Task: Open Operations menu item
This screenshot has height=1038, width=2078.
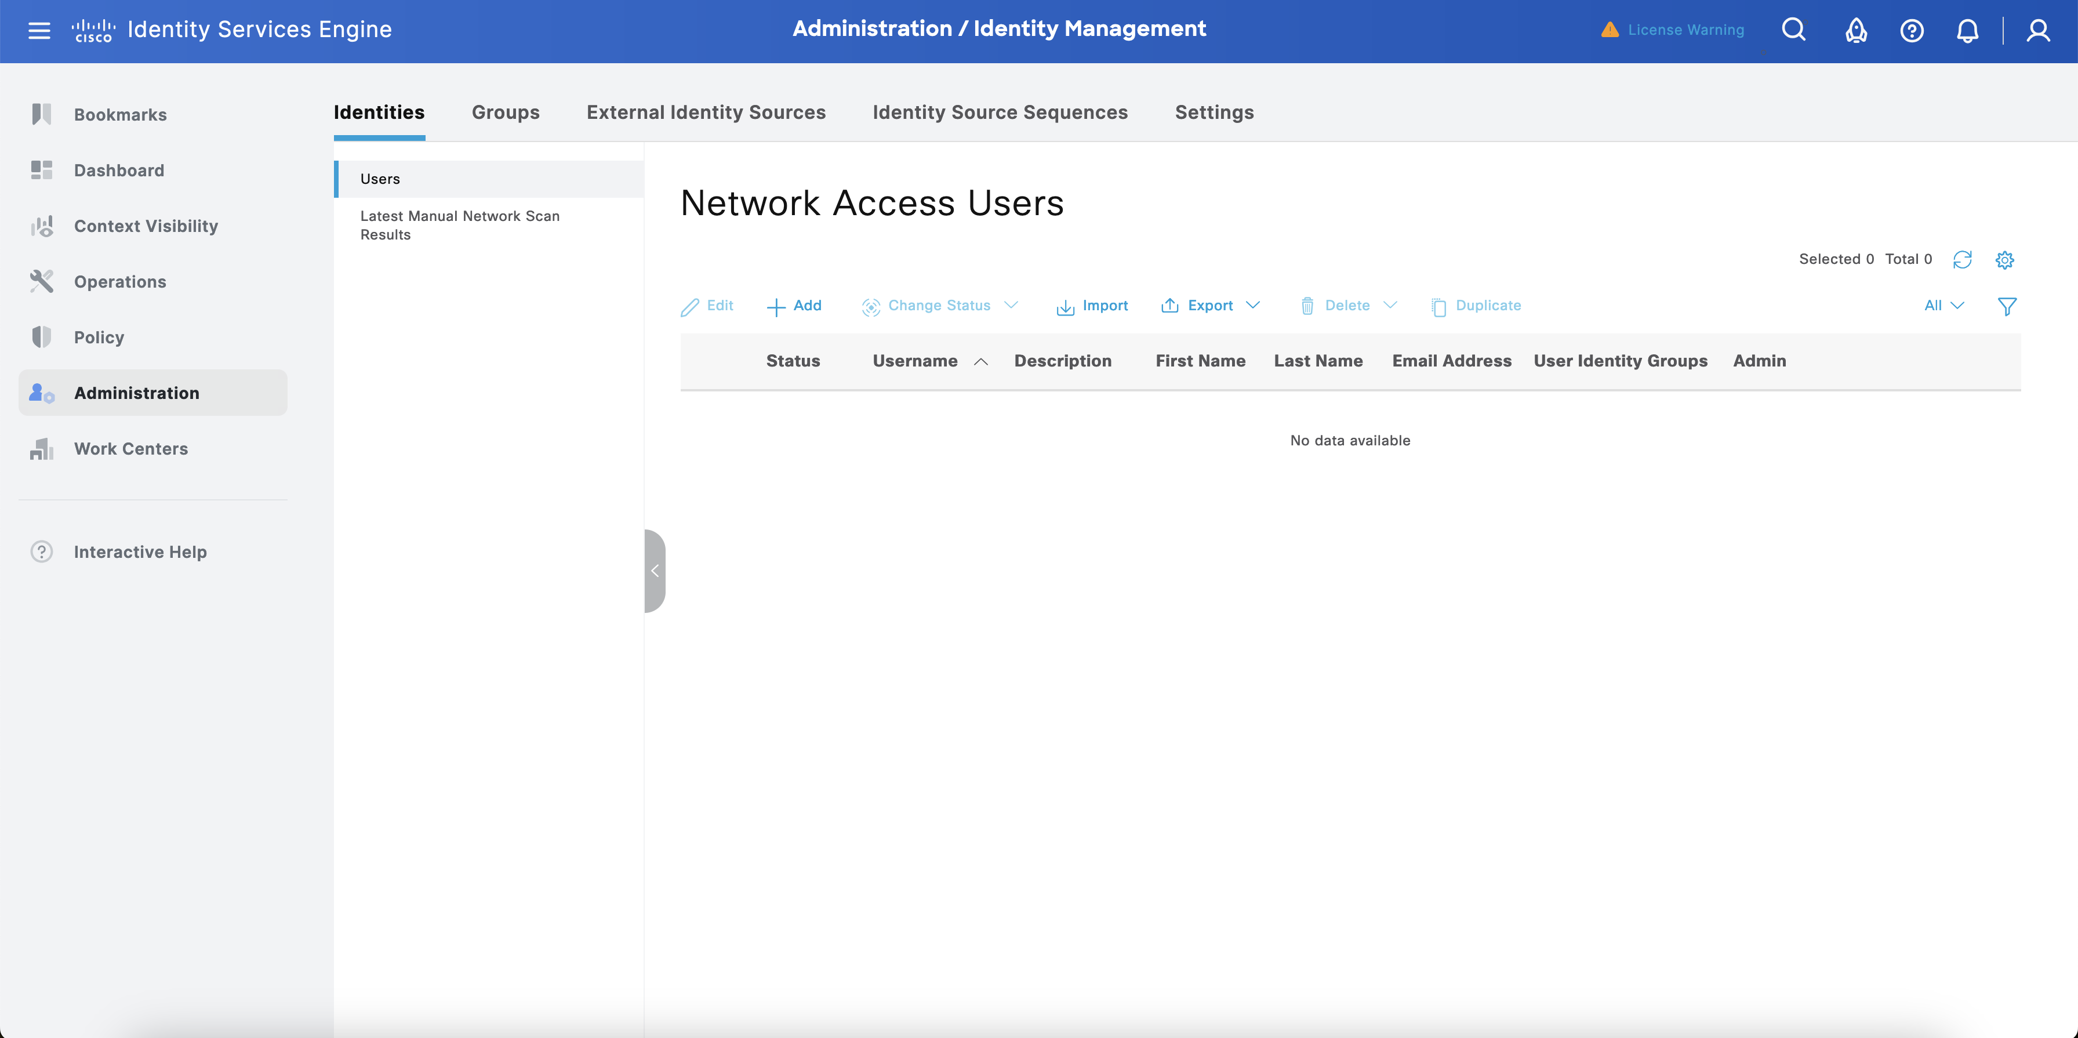Action: (120, 281)
